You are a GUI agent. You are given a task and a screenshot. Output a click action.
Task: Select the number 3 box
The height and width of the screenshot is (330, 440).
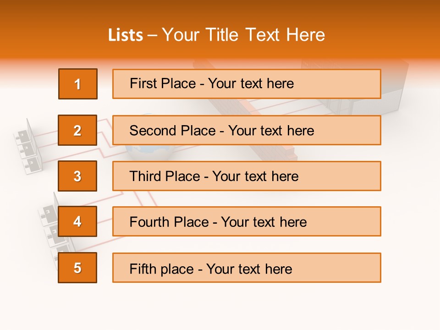pos(77,176)
